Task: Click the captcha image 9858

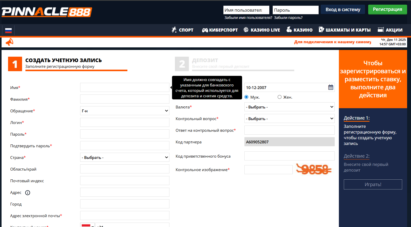Action: 314,170
